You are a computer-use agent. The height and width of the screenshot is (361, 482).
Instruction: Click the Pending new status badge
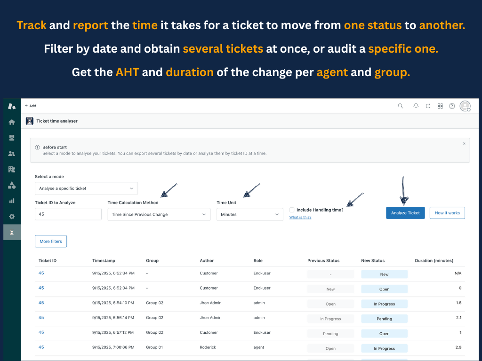point(384,319)
